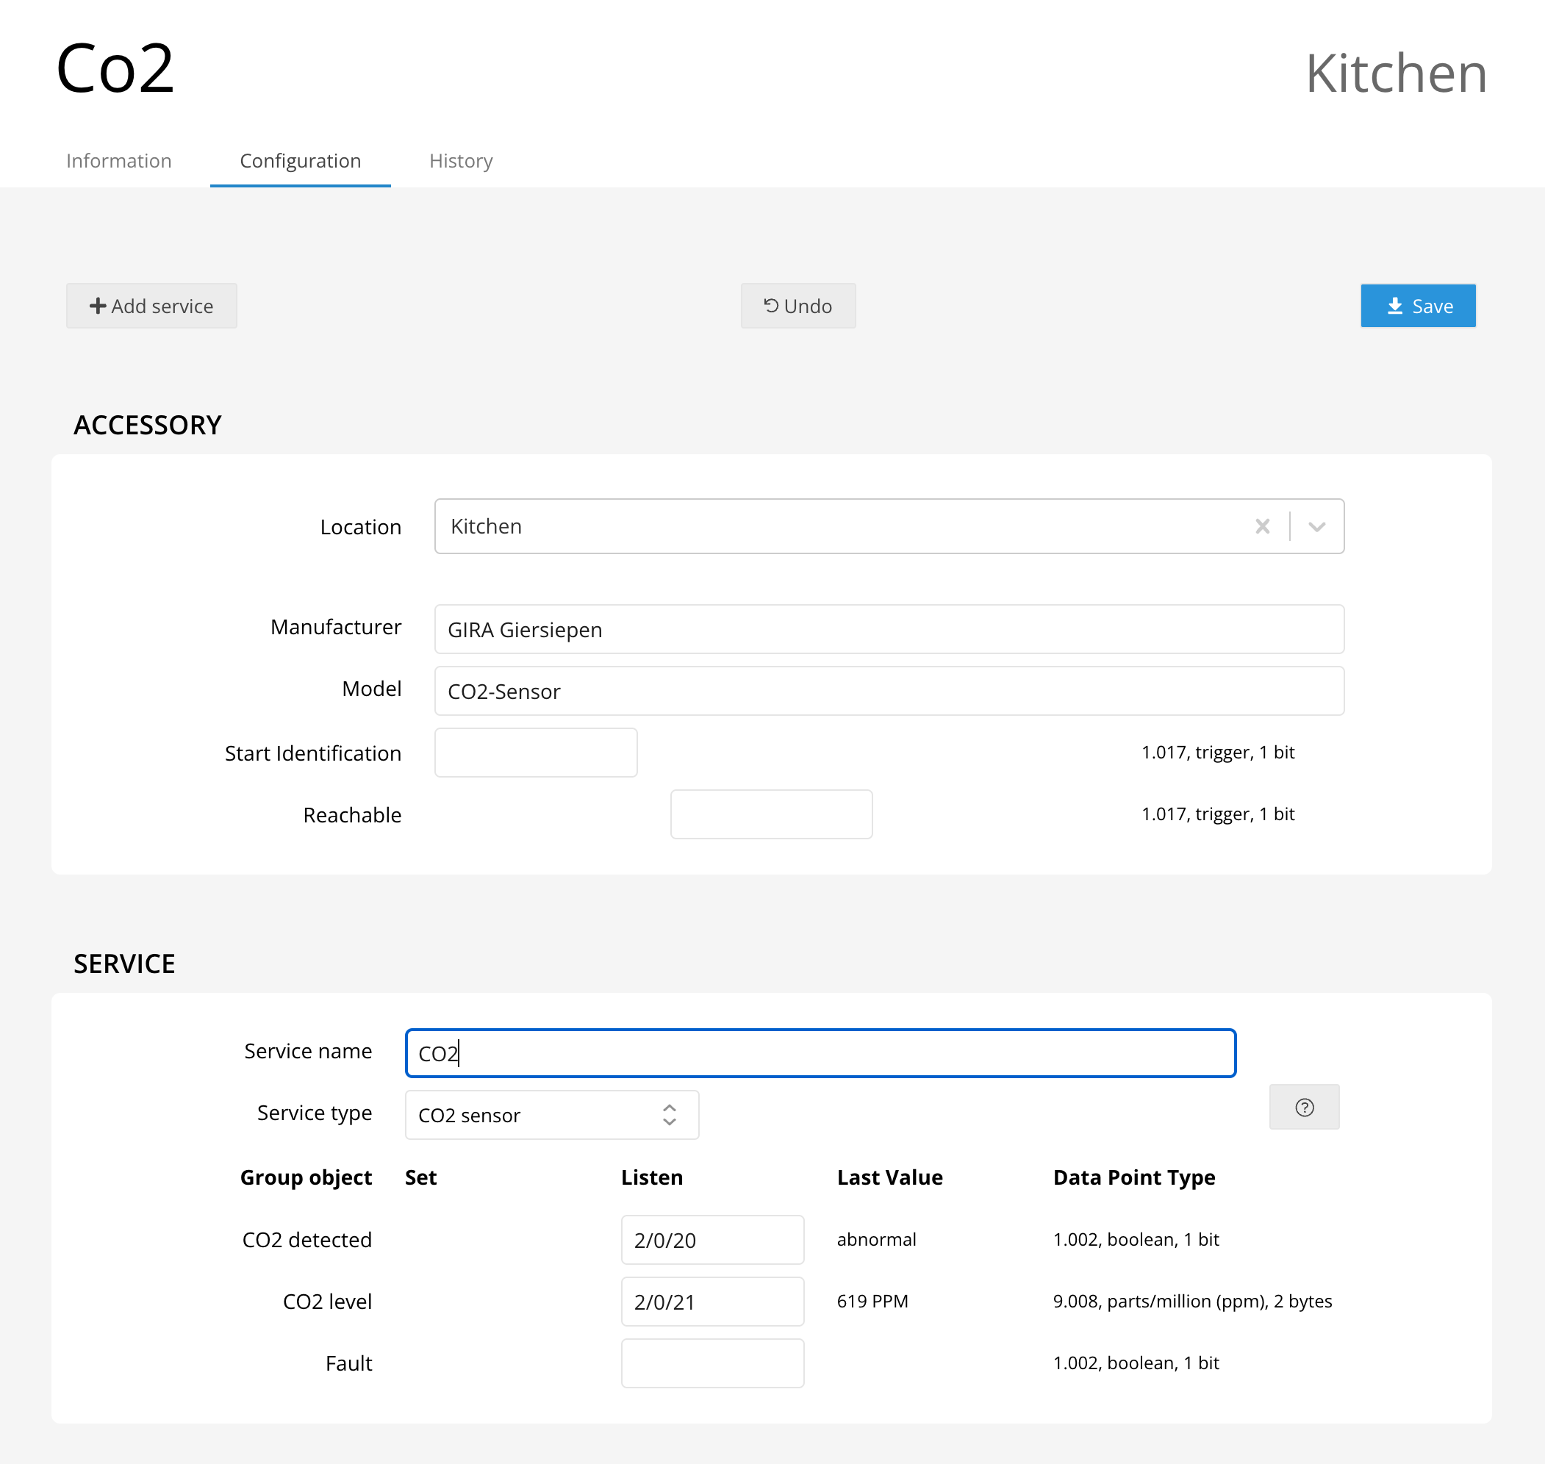1545x1464 pixels.
Task: Click the Service name text field
Action: [x=820, y=1052]
